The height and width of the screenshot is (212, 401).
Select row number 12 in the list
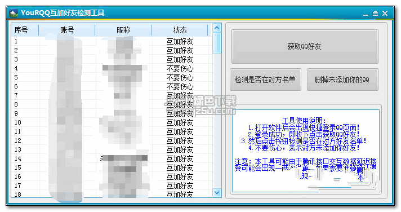[x=112, y=140]
